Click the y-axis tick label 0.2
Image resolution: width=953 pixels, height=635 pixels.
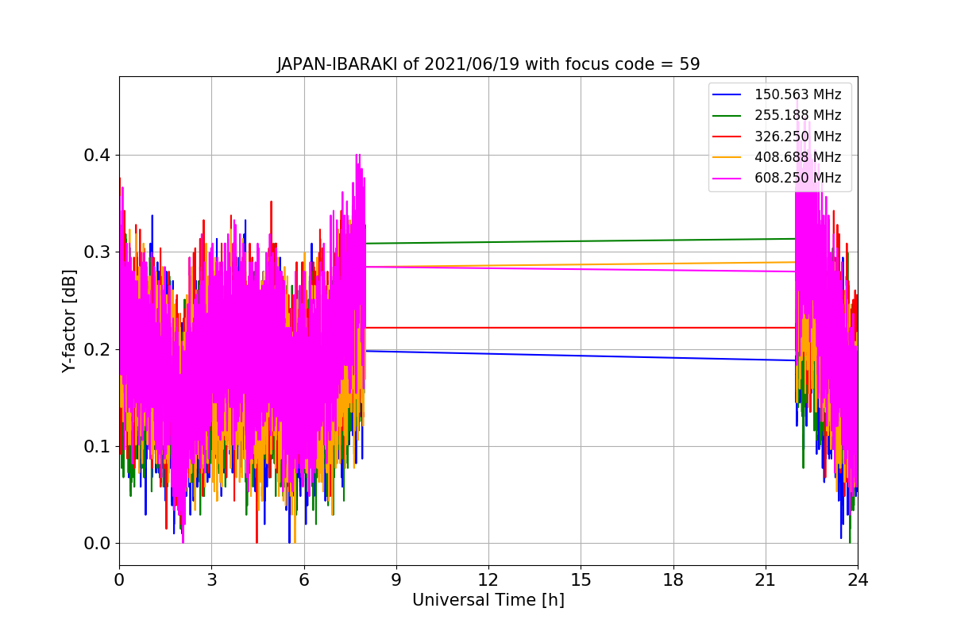click(x=97, y=350)
